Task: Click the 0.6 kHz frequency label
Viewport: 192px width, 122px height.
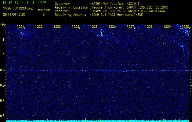Action: click(x=3, y=116)
